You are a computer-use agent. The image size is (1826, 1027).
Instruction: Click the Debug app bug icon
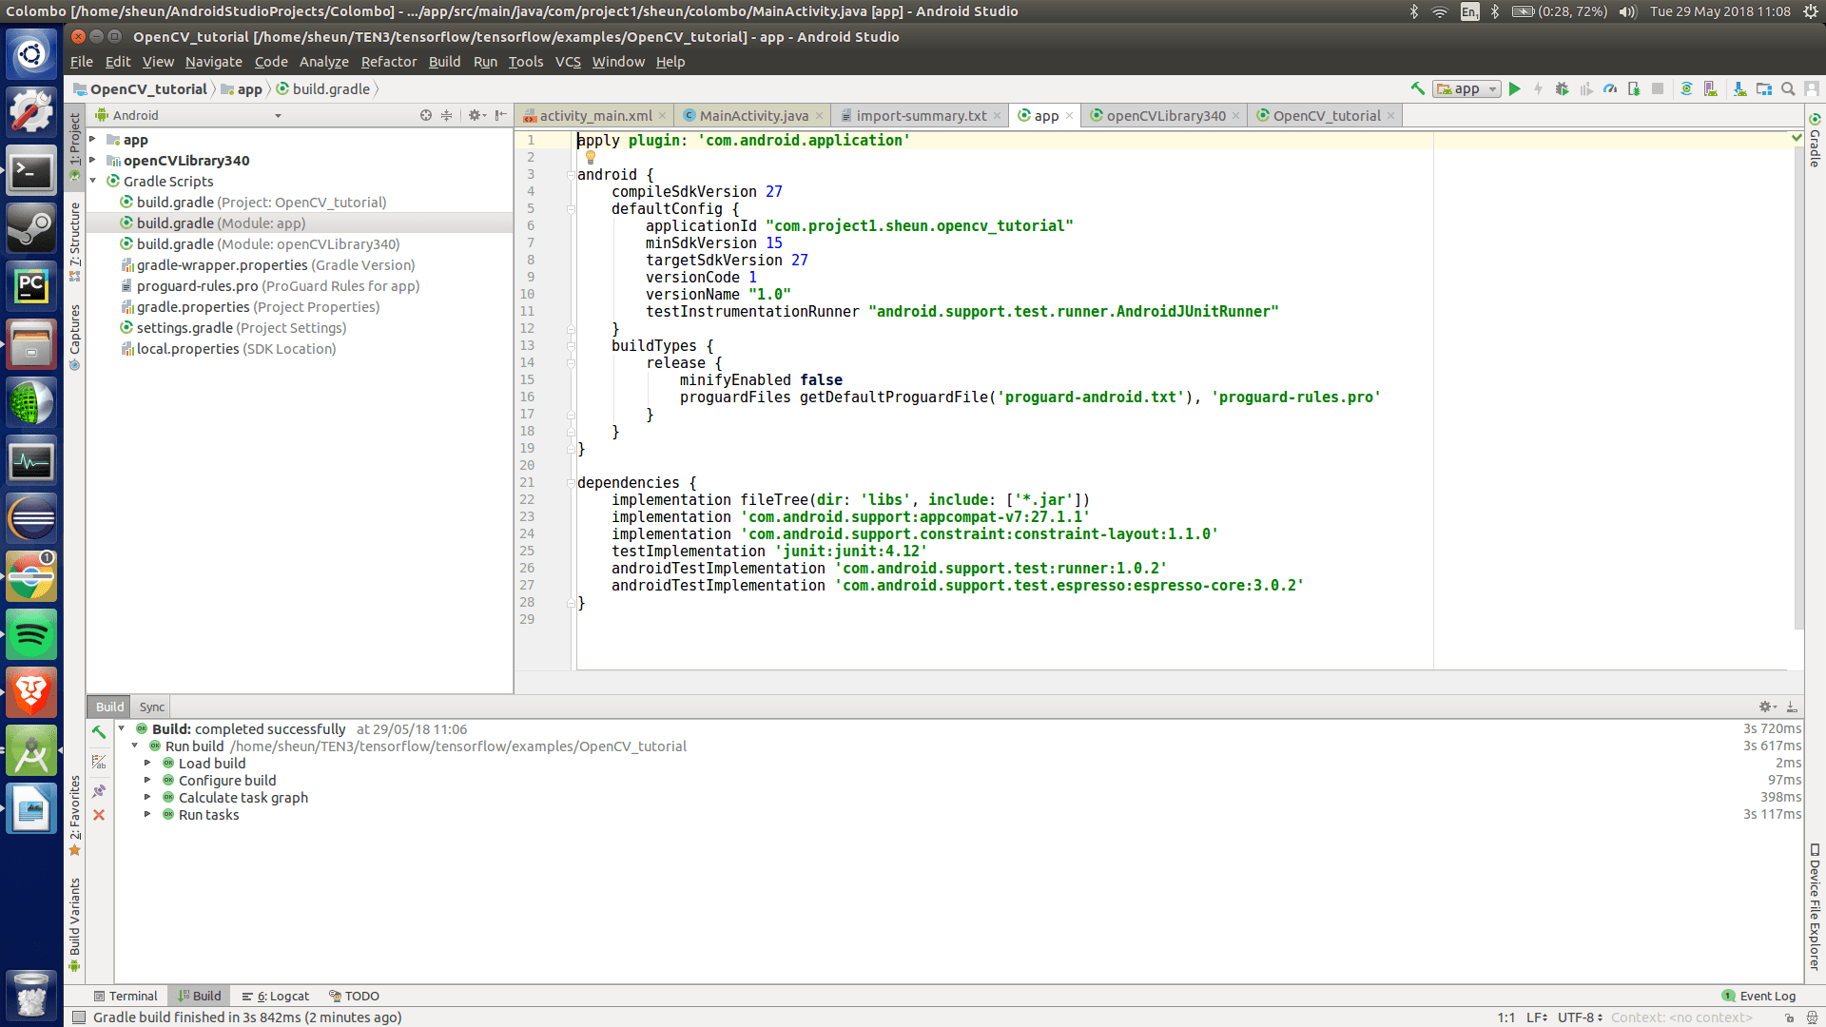point(1562,88)
